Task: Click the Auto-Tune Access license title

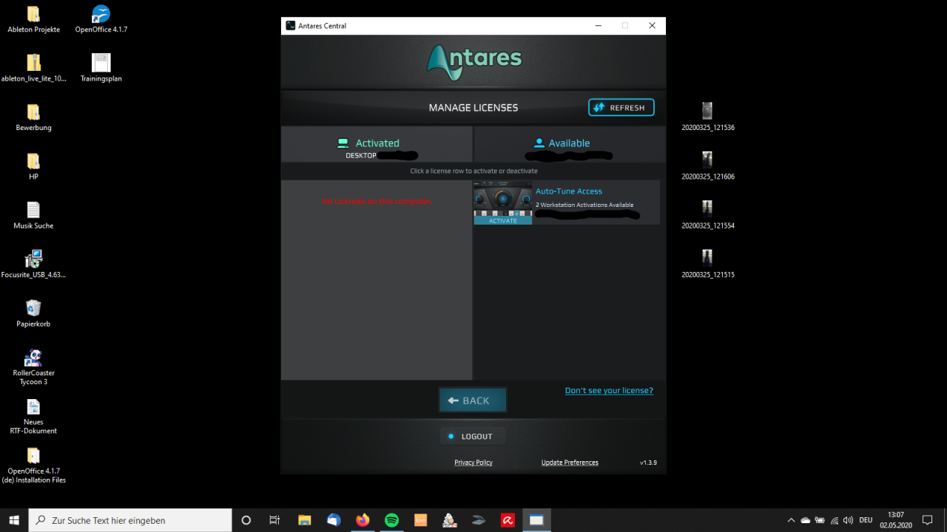Action: pos(569,191)
